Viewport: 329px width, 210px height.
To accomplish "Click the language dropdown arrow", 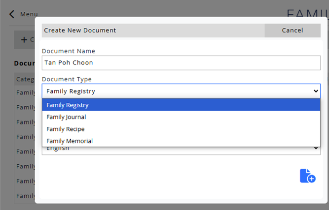I will point(316,148).
